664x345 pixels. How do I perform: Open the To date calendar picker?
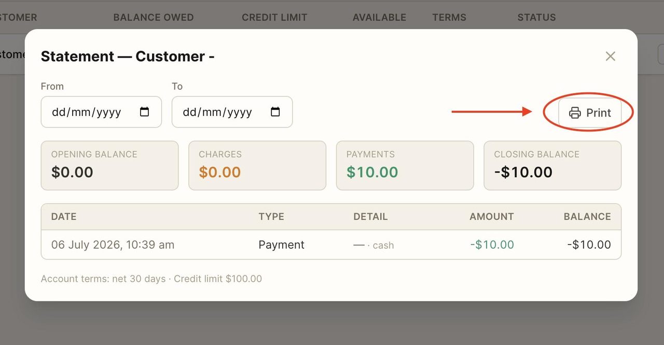point(275,111)
